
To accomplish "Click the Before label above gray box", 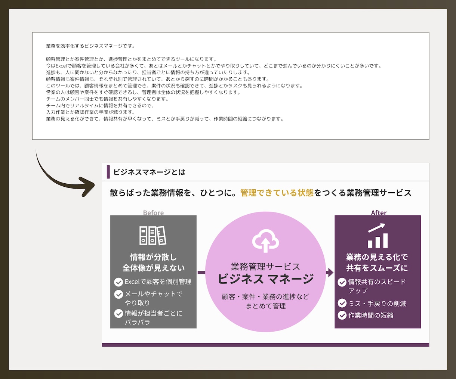I will [x=153, y=212].
